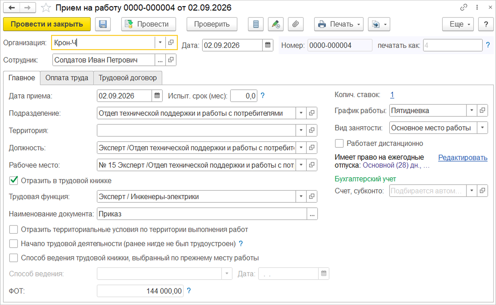Tick Начало трудовой деятельности checkbox
This screenshot has width=496, height=305.
tap(13, 243)
